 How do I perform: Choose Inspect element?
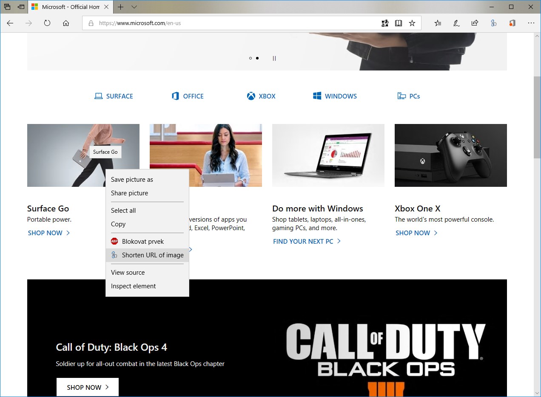[147, 286]
